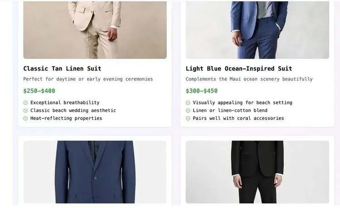The image size is (340, 208).
Task: Open the Light Blue Ocean-Inspired Suit title
Action: 238,69
